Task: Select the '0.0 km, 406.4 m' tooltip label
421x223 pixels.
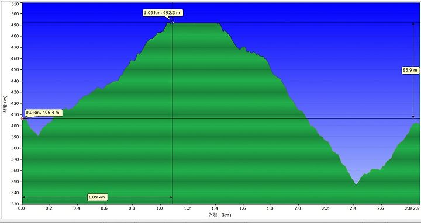Action: point(44,113)
